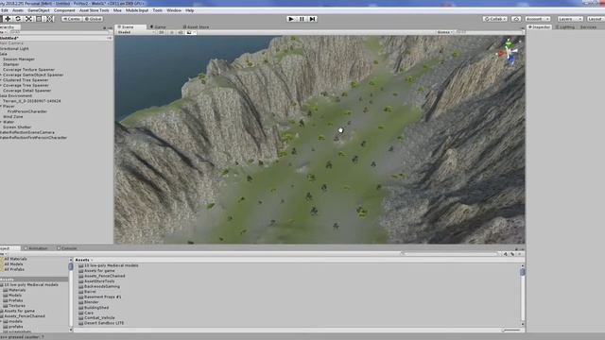Open the Shaded draw mode dropdown
The height and width of the screenshot is (340, 605).
coord(136,32)
